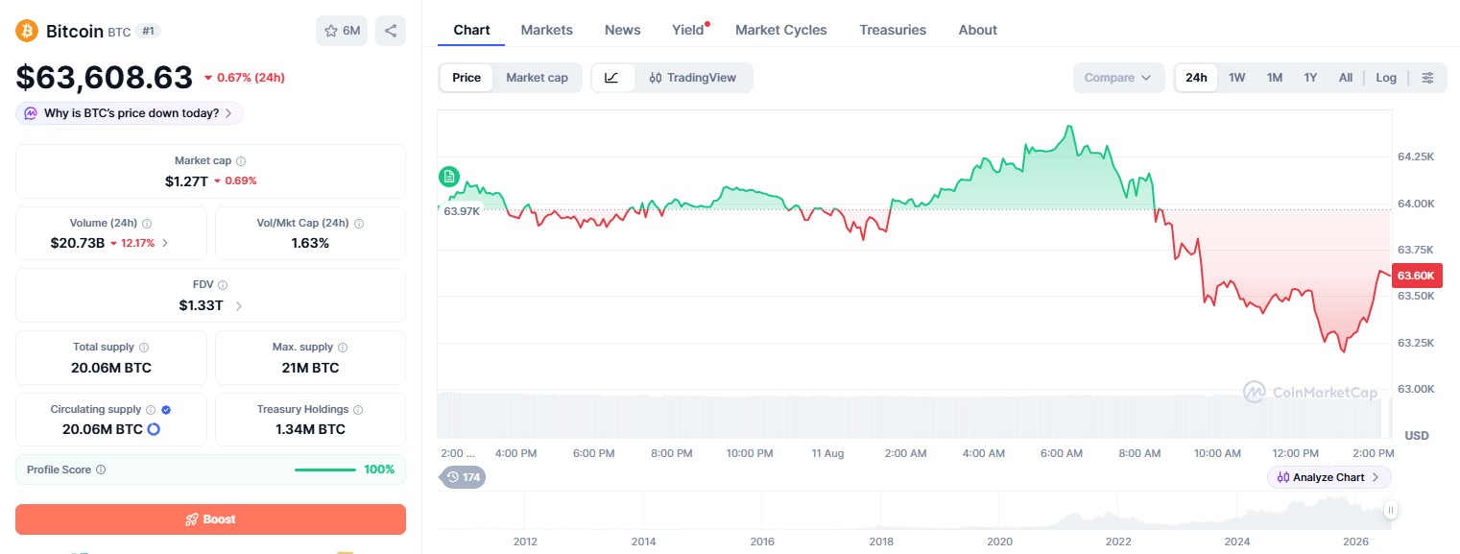Open the Compare dropdown

1118,78
